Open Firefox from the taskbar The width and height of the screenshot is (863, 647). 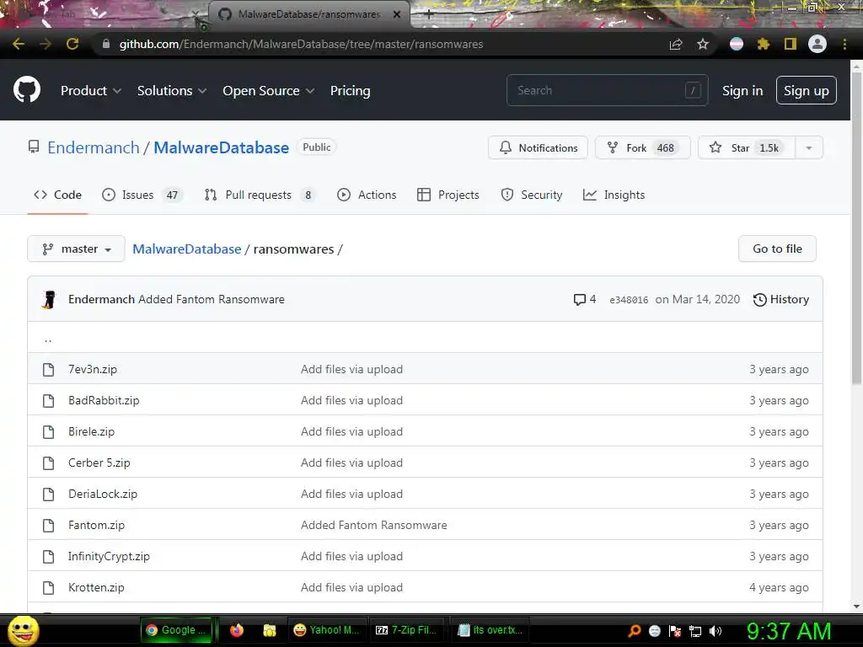pos(237,630)
